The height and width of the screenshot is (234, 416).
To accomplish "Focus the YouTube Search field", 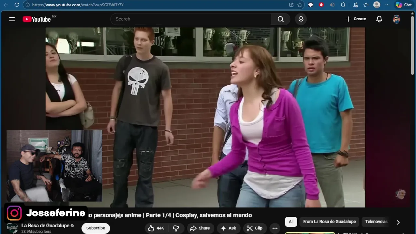I will 191,19.
